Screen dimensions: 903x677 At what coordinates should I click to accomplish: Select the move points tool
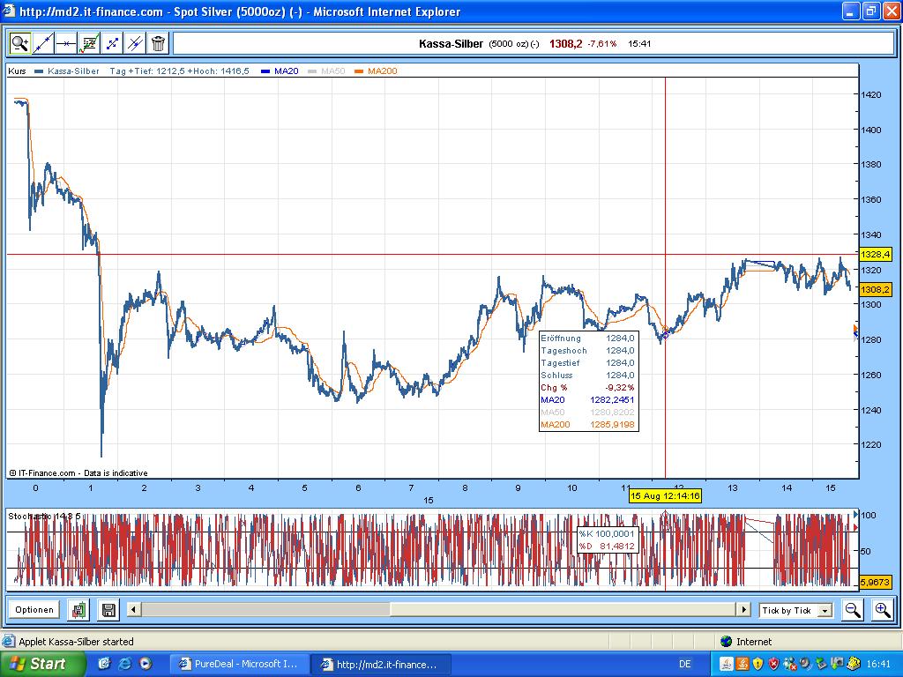tap(112, 43)
